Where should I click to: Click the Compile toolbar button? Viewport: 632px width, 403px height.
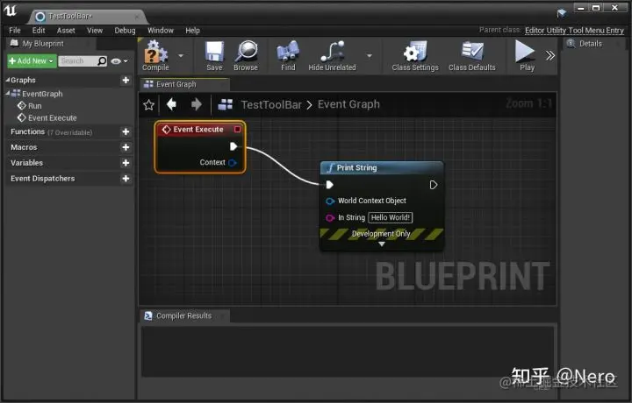coord(155,56)
